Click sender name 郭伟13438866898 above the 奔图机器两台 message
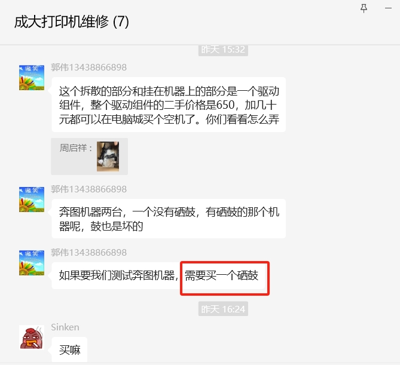The height and width of the screenshot is (365, 400). [x=88, y=189]
